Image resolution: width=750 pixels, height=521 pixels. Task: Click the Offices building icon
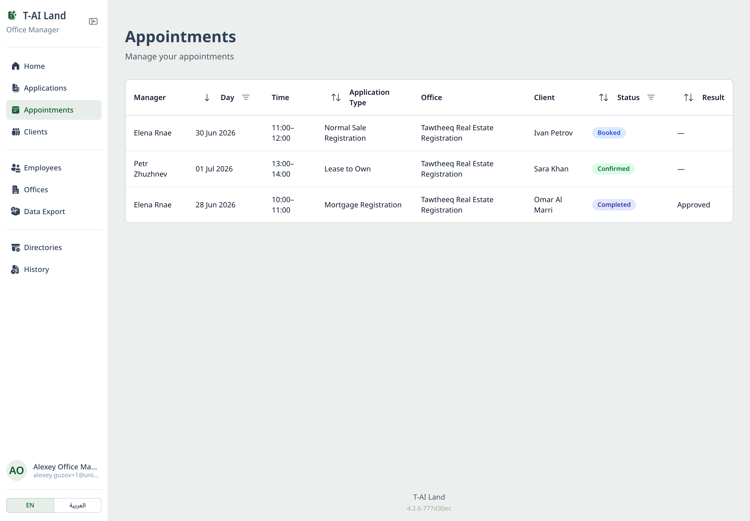click(15, 190)
